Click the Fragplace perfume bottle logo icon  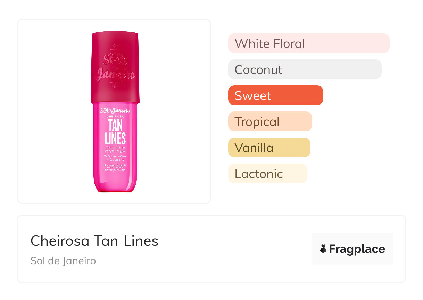323,249
